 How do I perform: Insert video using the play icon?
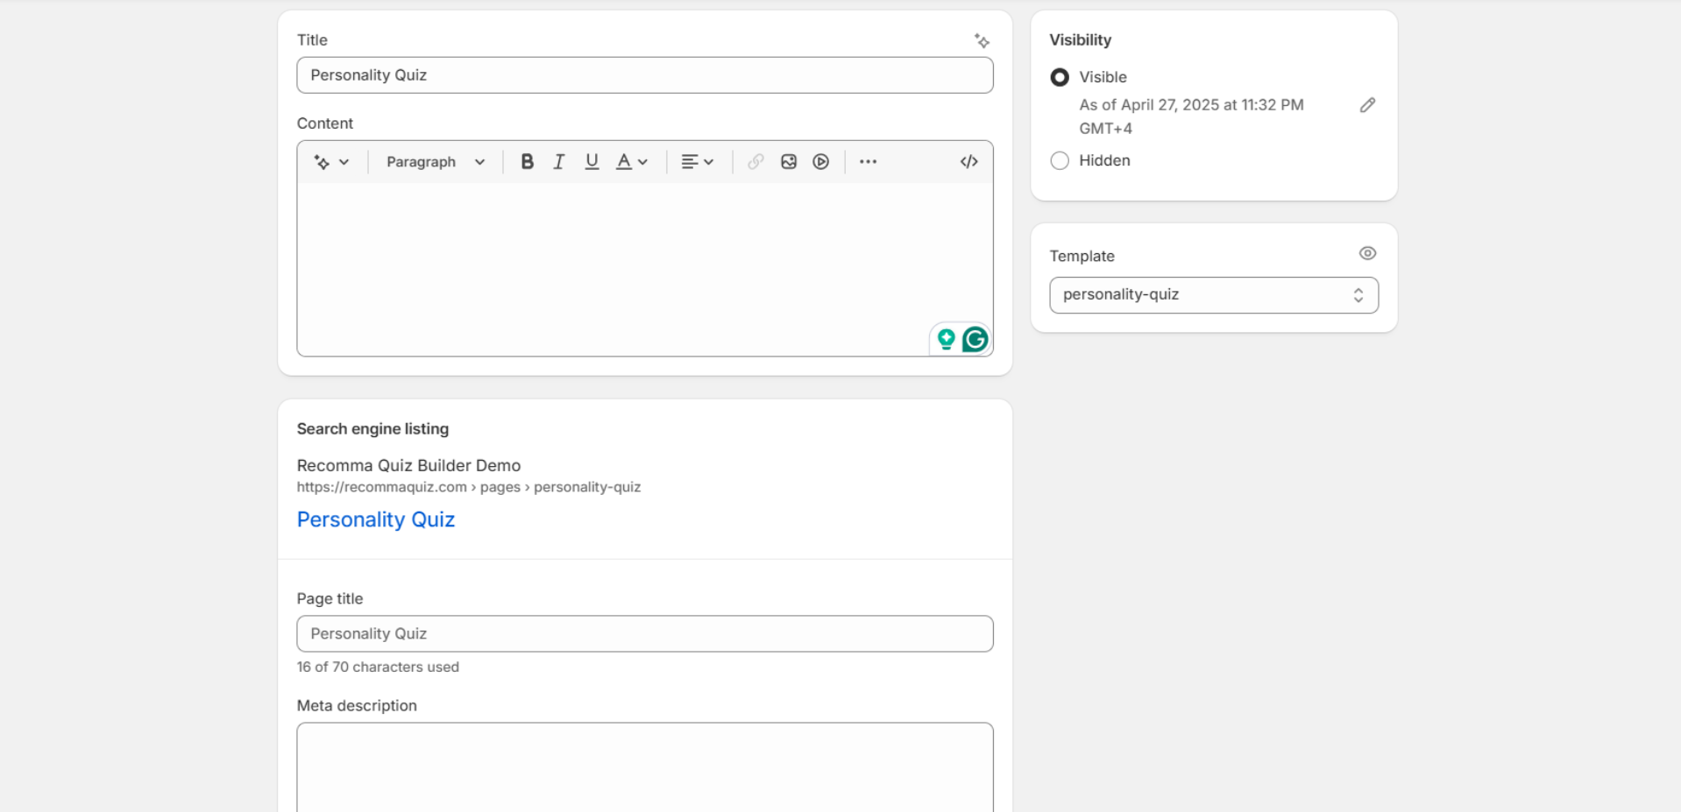(820, 162)
